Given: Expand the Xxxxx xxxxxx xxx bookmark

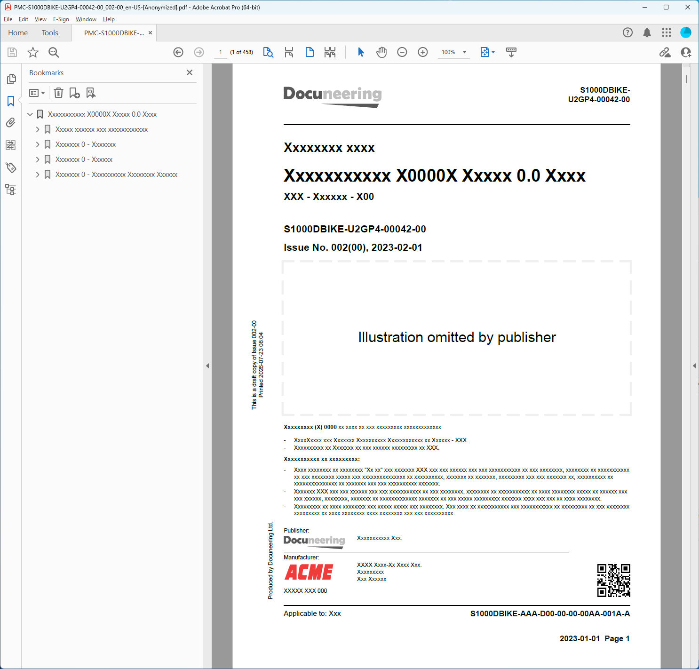Looking at the screenshot, I should point(38,129).
